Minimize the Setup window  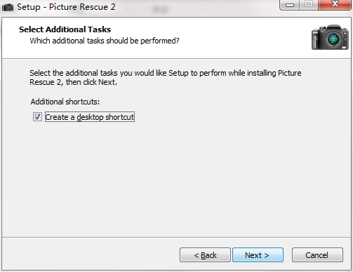(x=290, y=5)
